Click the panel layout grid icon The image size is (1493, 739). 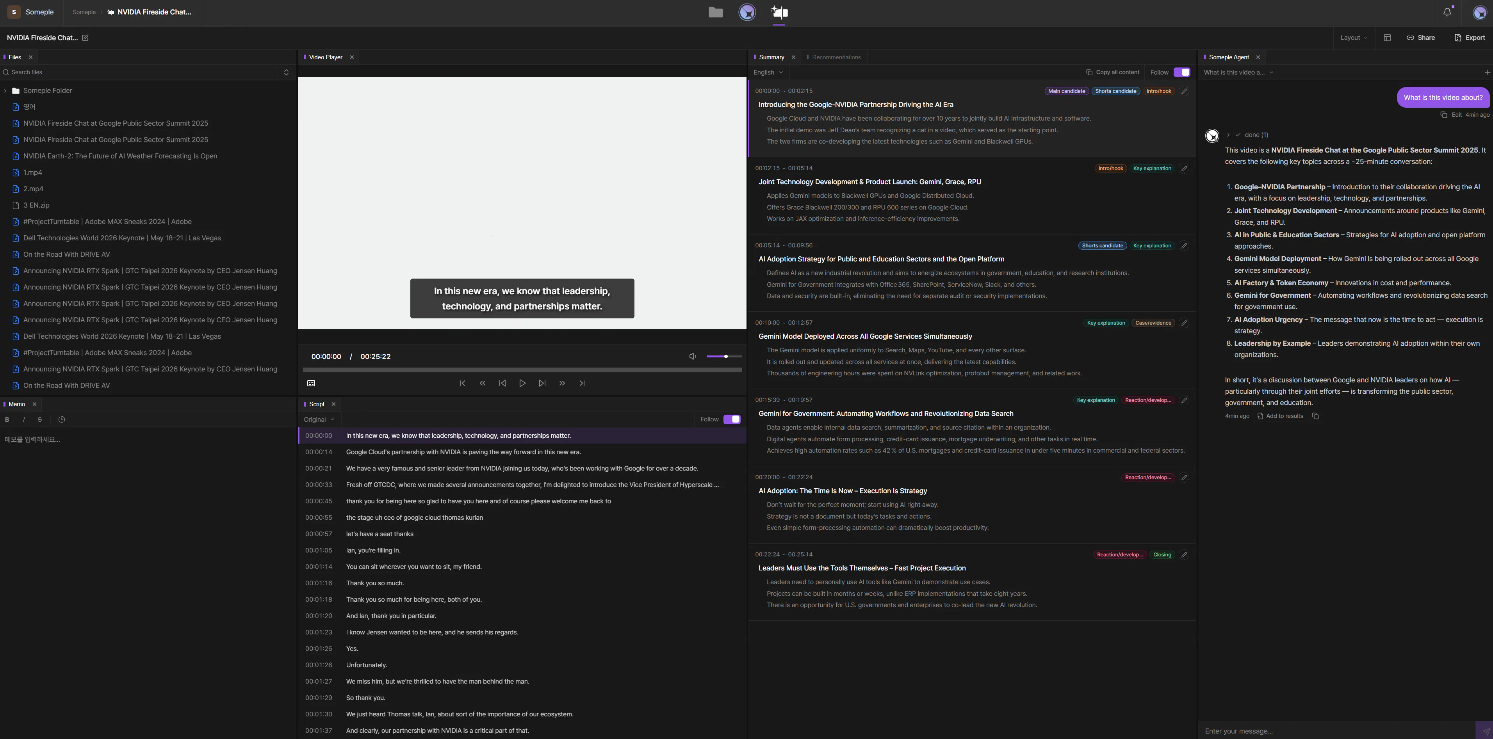pyautogui.click(x=1387, y=37)
